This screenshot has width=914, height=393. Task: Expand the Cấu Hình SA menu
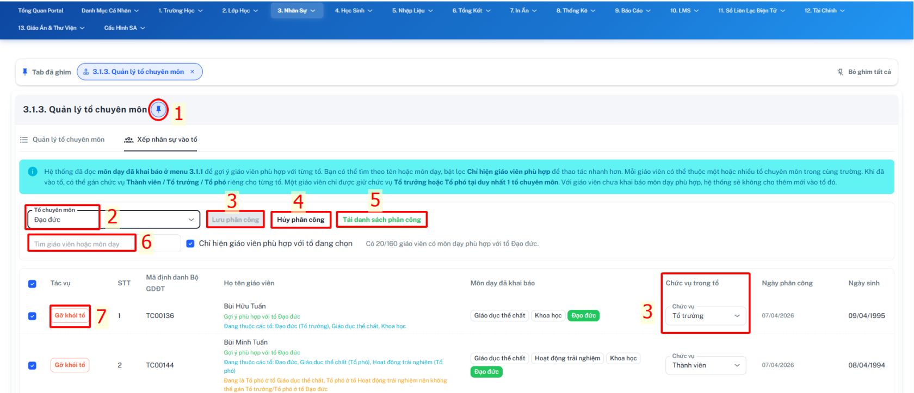(x=125, y=28)
